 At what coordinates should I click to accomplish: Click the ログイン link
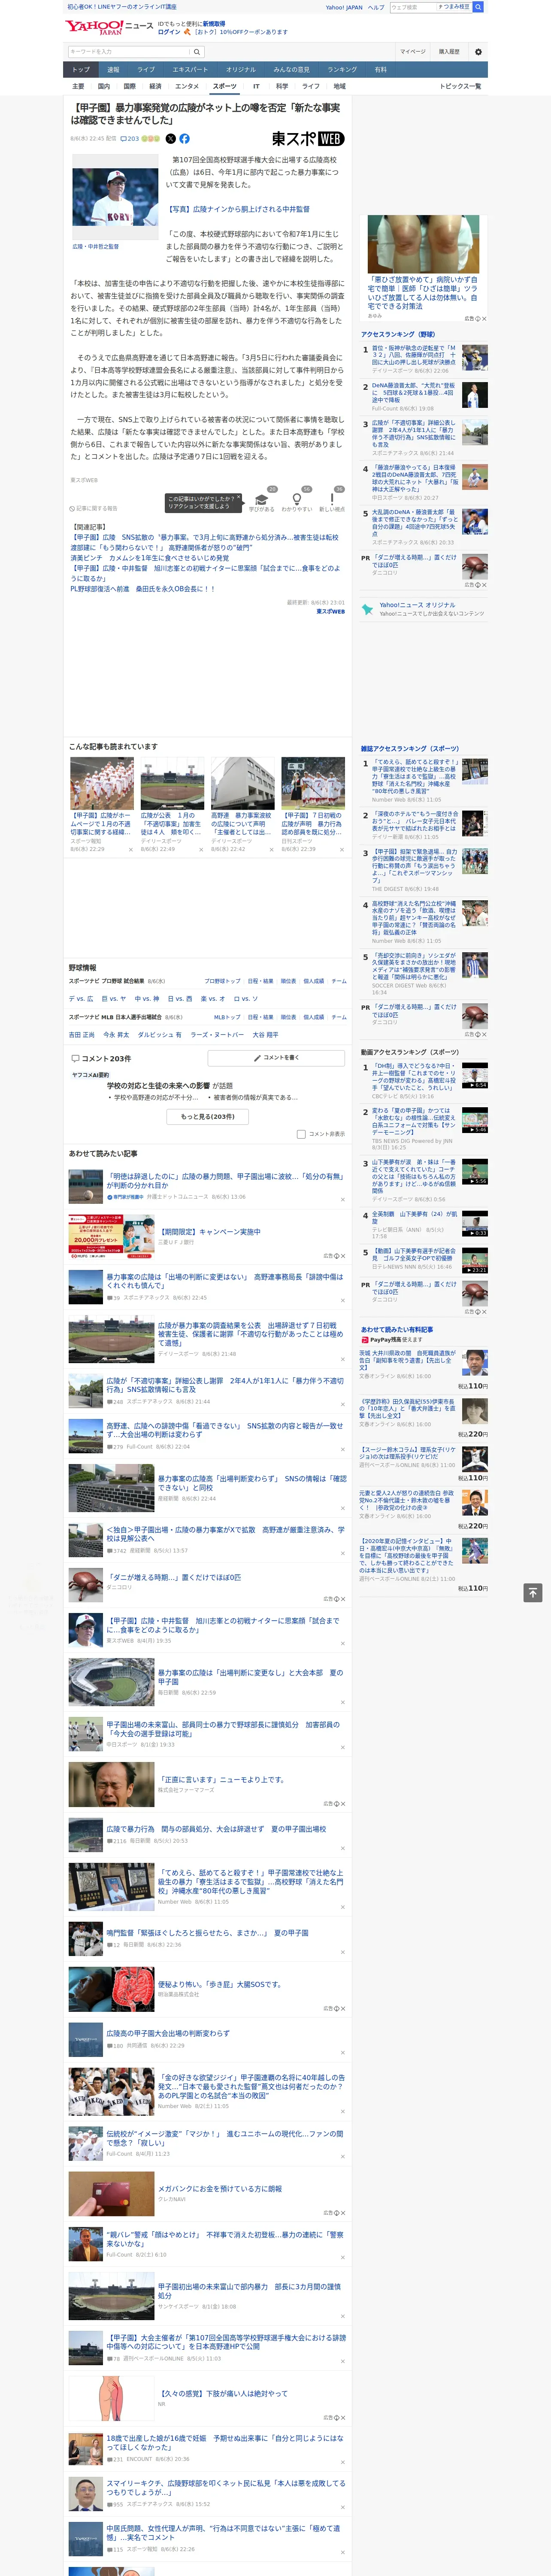pyautogui.click(x=169, y=32)
